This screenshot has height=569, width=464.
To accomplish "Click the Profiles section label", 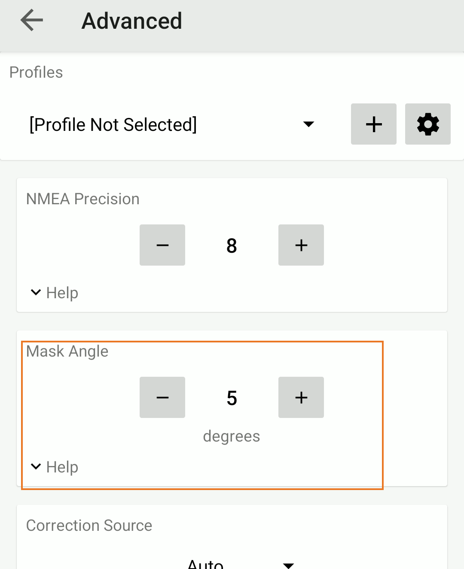I will point(36,73).
